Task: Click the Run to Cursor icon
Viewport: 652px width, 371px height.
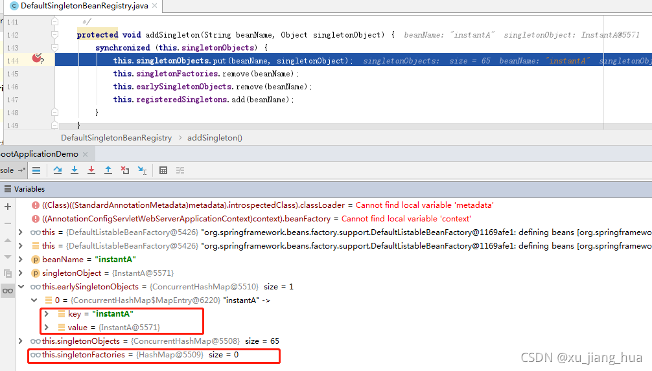Action: coord(142,170)
